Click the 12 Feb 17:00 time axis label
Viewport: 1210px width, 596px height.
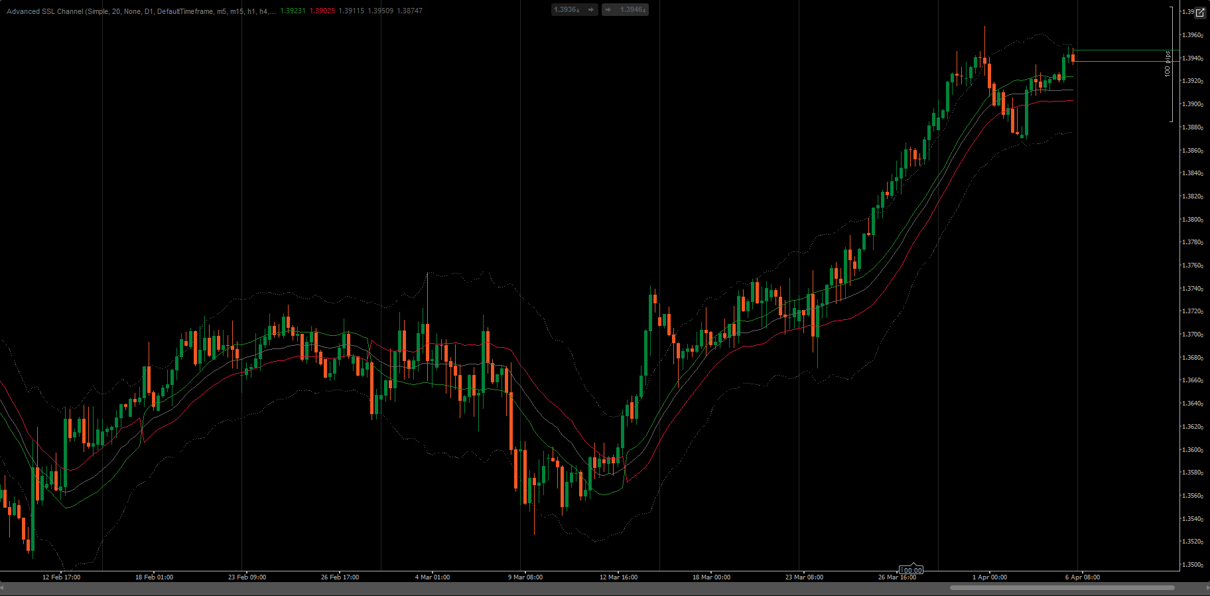point(61,577)
